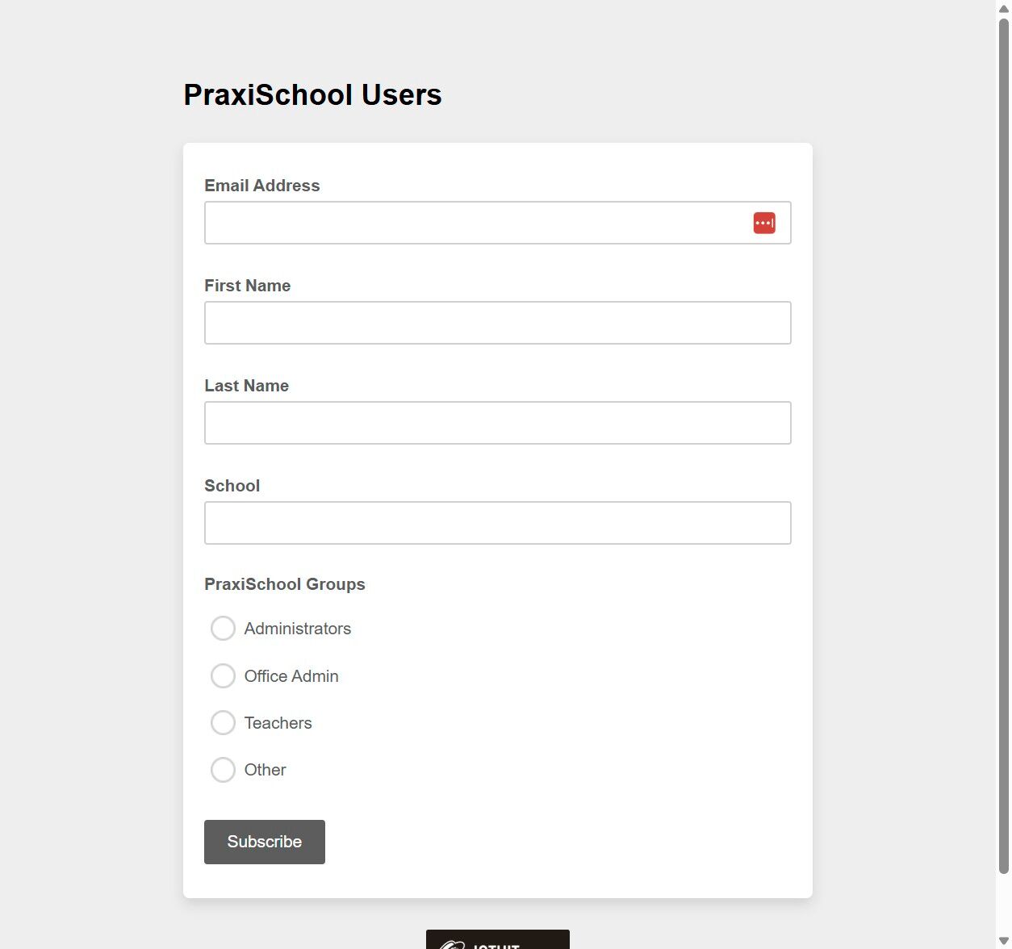This screenshot has height=949, width=1012.
Task: Click the vertical scrollbar thumb
Action: [1003, 444]
